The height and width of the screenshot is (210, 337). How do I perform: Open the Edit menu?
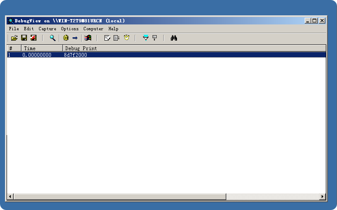point(29,29)
